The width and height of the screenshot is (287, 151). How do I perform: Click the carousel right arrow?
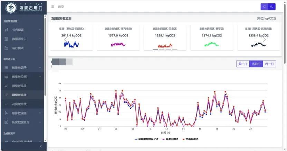[265, 39]
